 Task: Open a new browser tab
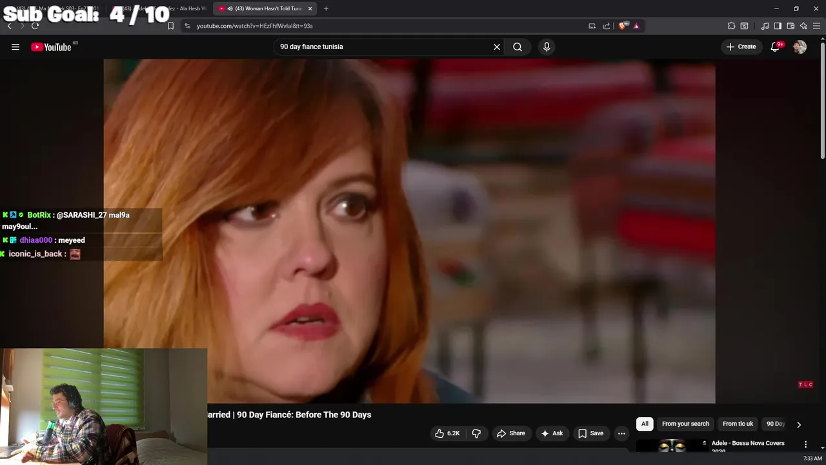(326, 8)
